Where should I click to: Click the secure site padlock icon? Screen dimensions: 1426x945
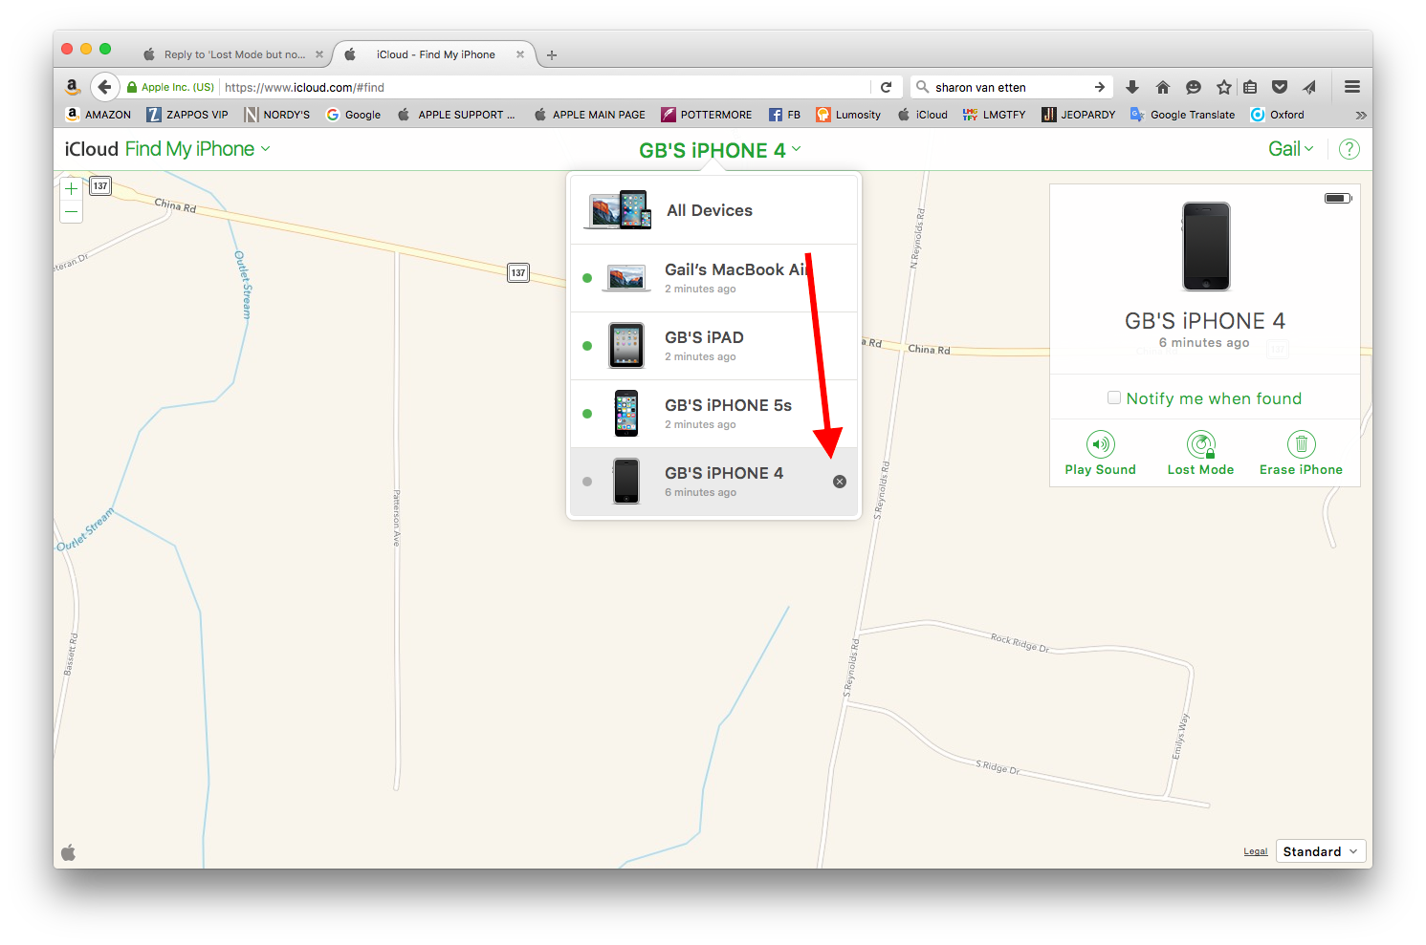pyautogui.click(x=132, y=87)
